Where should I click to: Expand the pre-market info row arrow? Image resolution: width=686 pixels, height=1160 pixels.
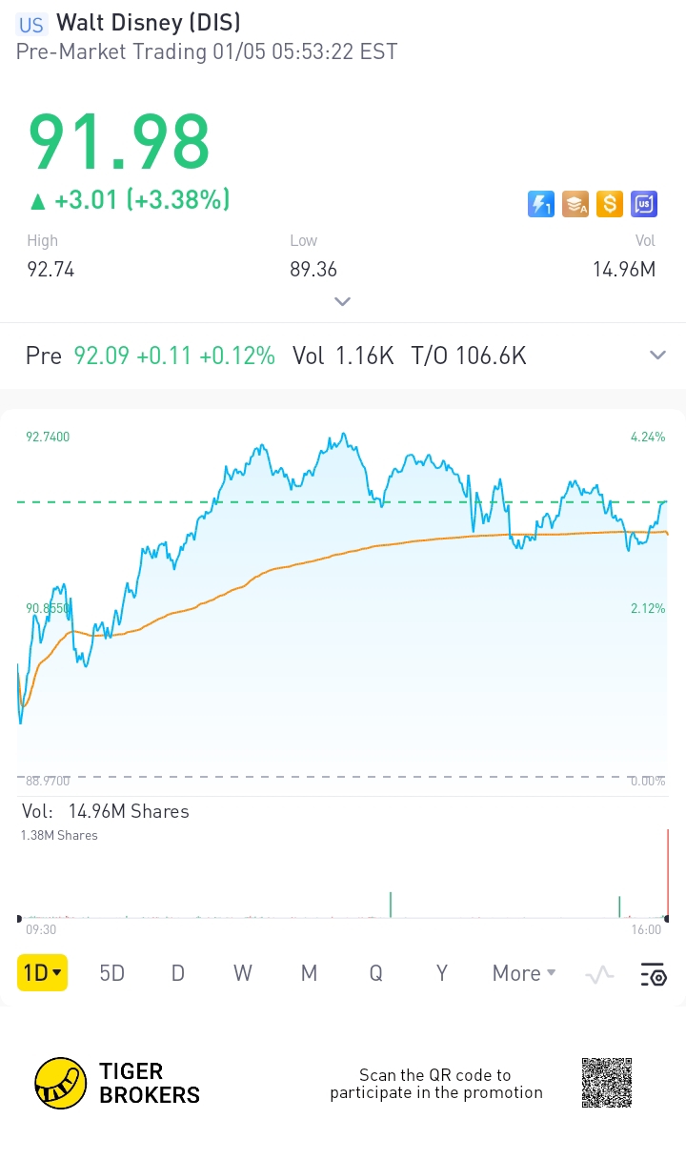pyautogui.click(x=657, y=356)
